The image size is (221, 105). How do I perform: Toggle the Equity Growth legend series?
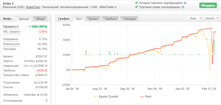[106, 97]
